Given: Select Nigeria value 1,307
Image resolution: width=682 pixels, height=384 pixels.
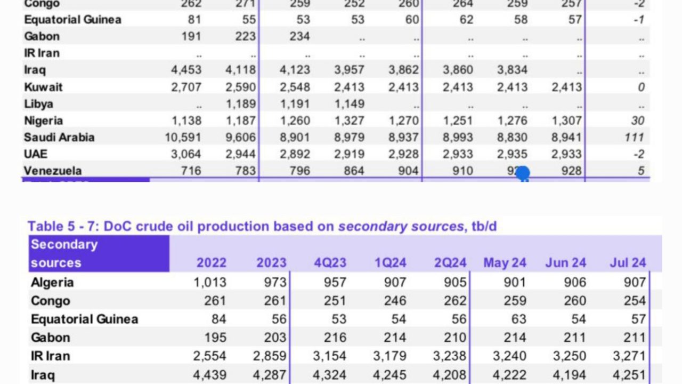Looking at the screenshot, I should pyautogui.click(x=566, y=121).
